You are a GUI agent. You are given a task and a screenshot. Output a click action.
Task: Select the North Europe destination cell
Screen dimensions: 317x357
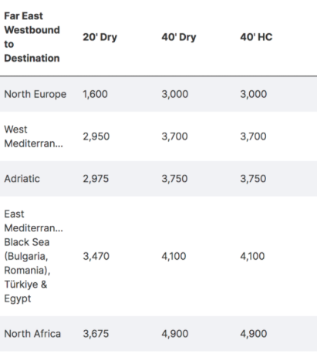coord(35,94)
